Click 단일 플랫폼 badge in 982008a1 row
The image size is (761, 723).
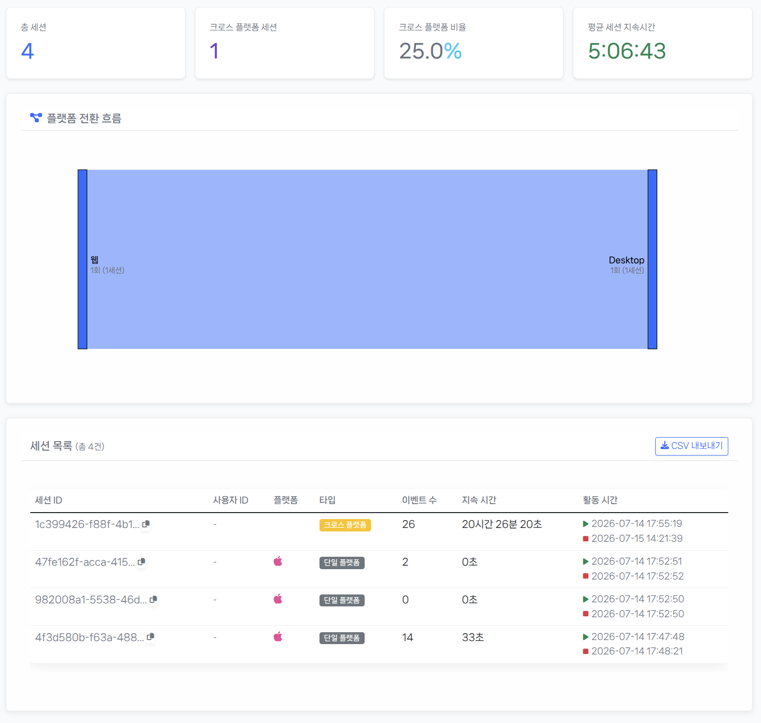click(x=342, y=600)
